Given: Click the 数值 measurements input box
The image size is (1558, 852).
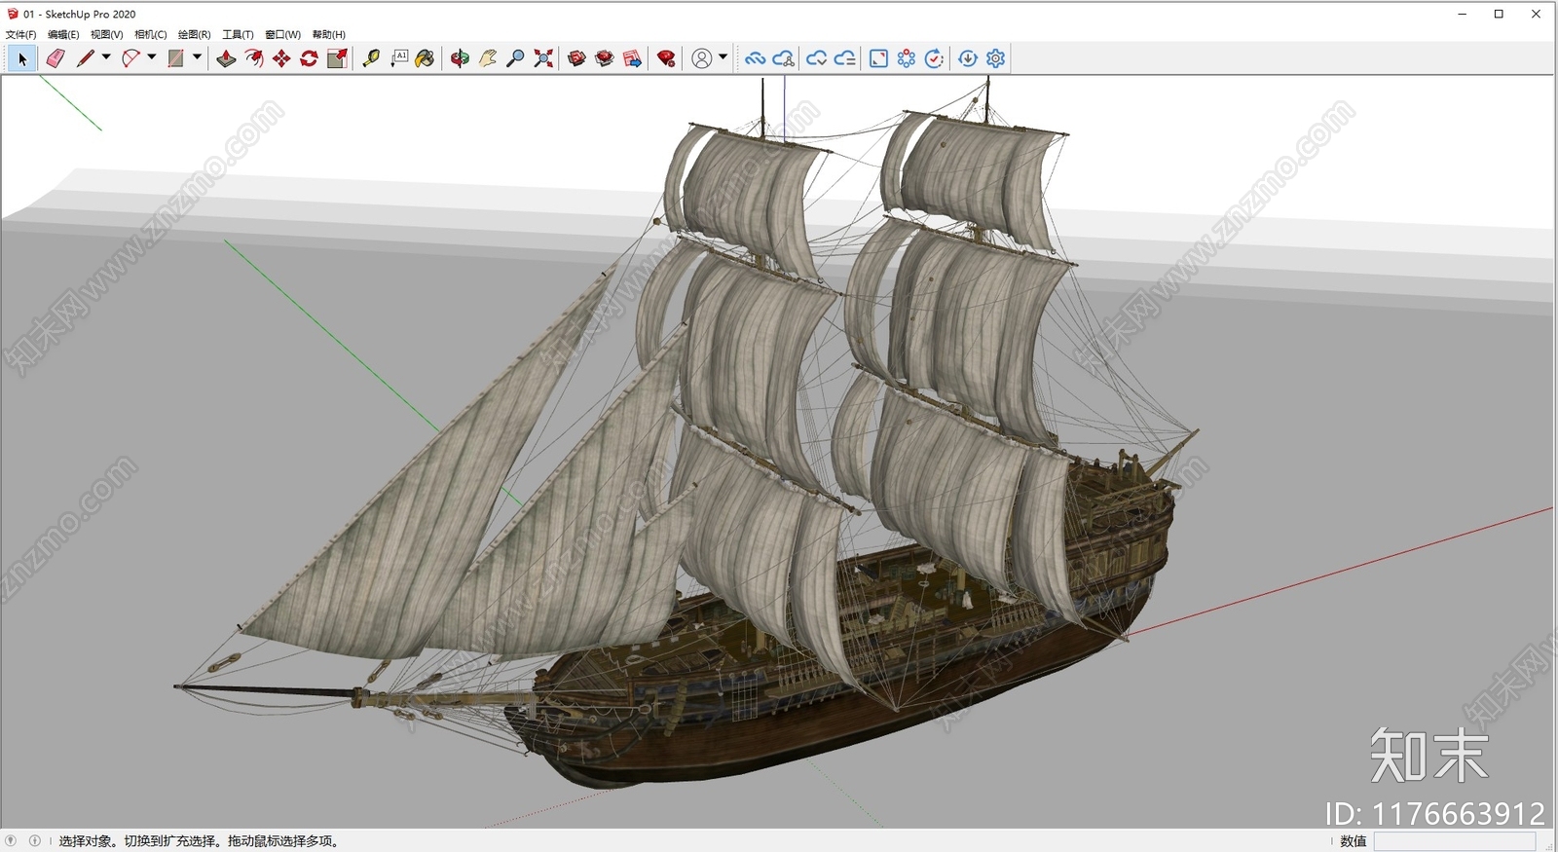Looking at the screenshot, I should coord(1455,841).
